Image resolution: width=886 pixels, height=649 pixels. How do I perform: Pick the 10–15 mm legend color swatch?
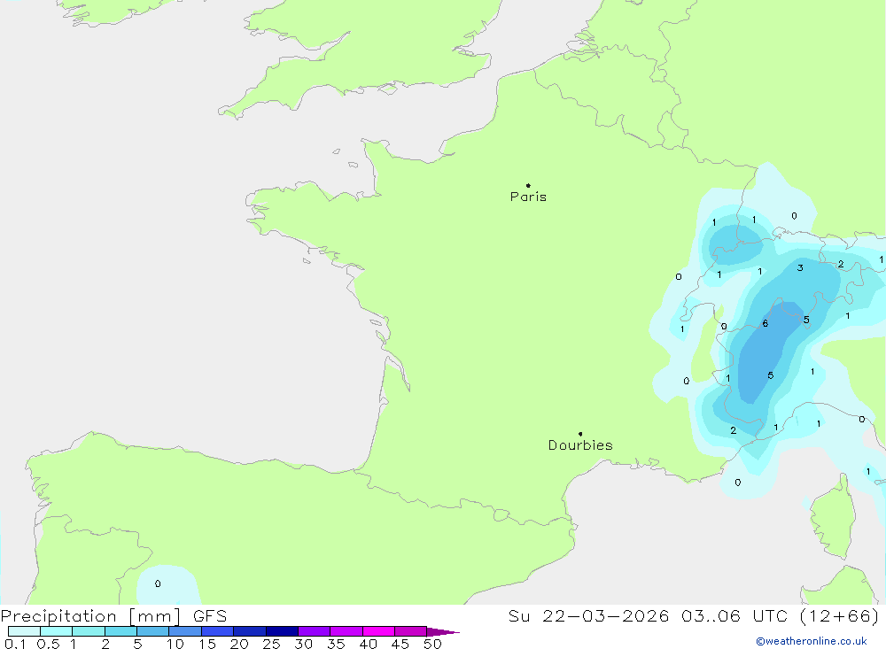coord(185,631)
